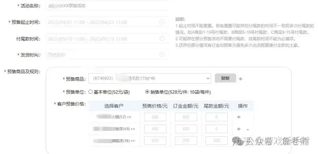
Task: Select 基本单位(52元/袋) radio option
Action: coord(91,92)
